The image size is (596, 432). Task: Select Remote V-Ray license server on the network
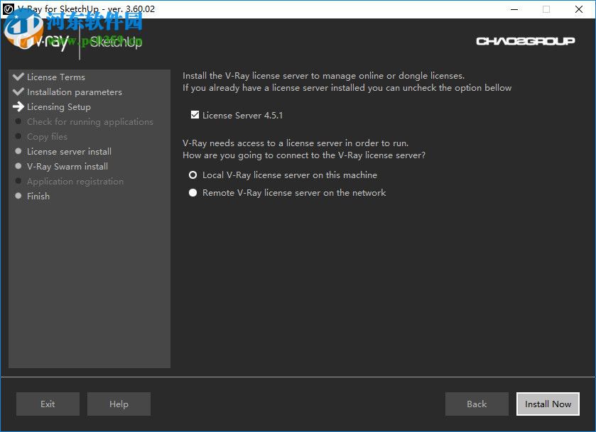[x=193, y=192]
